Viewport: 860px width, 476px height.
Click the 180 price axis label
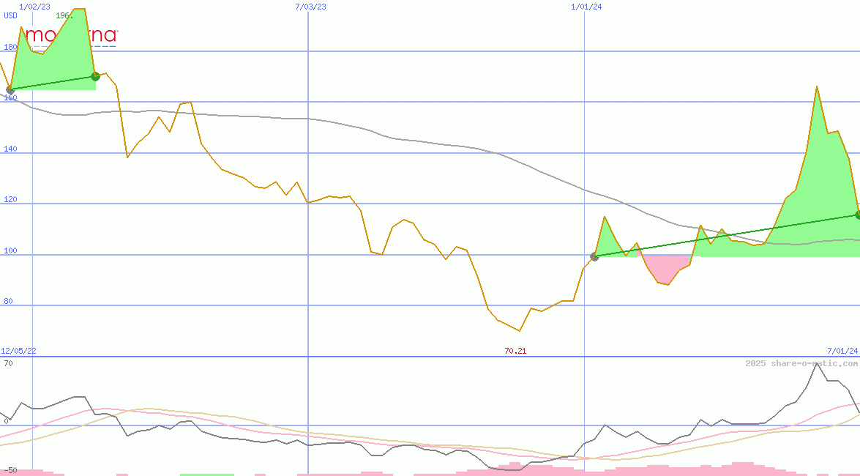(10, 48)
